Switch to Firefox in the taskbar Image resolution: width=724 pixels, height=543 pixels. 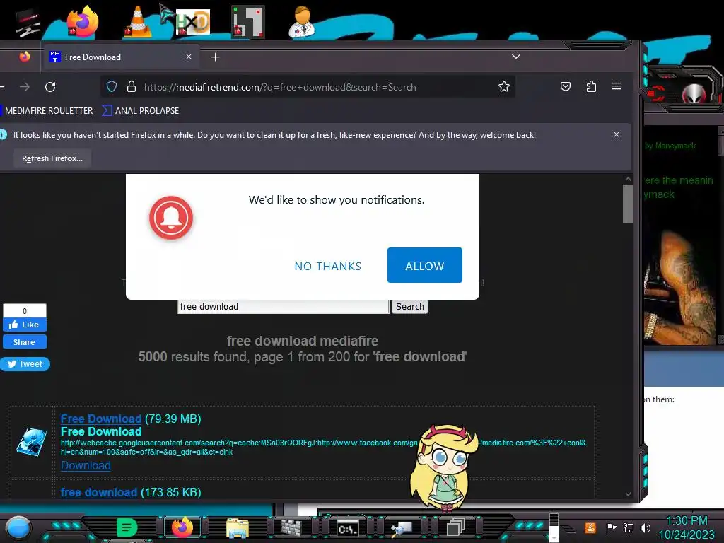pos(182,527)
